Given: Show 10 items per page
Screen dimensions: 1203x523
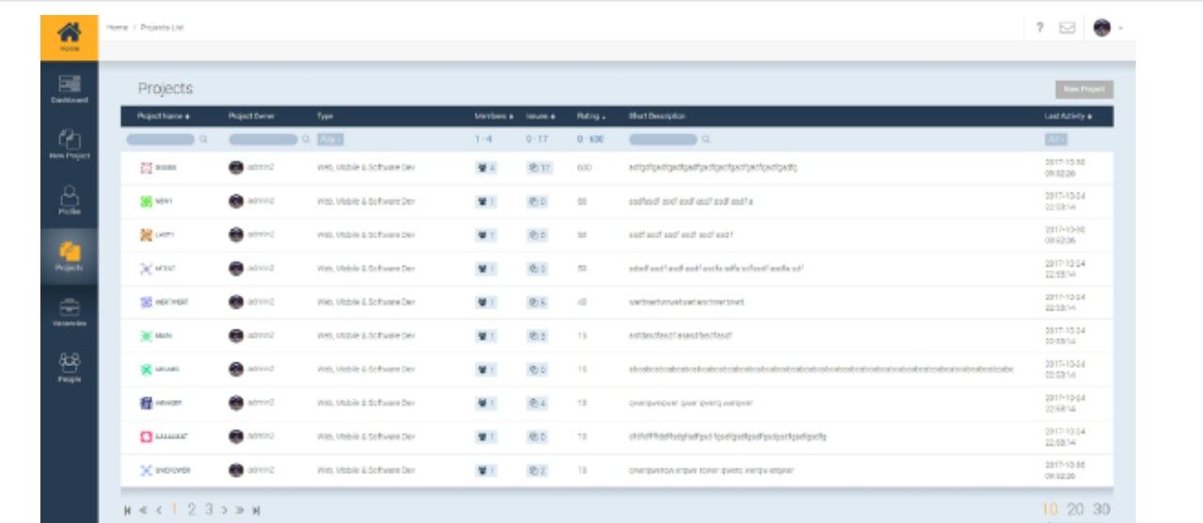Looking at the screenshot, I should point(1050,510).
